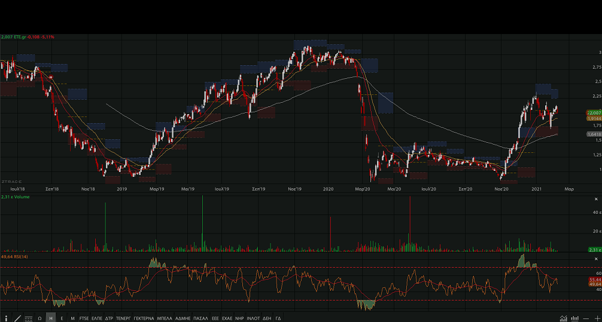
Task: Open the ΑΔΜΗΕ symbol shortcut
Action: coord(183,318)
